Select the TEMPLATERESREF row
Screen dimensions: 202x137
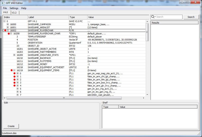[x=74, y=37]
